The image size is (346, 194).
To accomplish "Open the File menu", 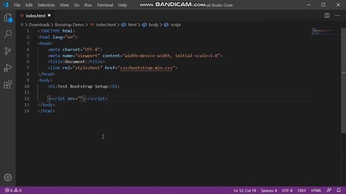I will coord(17,5).
